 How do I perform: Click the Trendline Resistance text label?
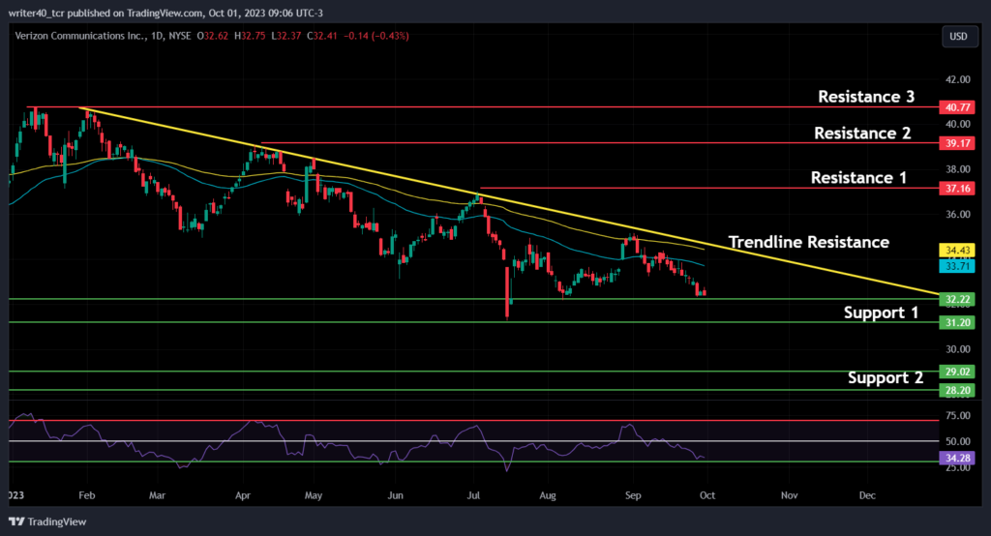point(808,242)
